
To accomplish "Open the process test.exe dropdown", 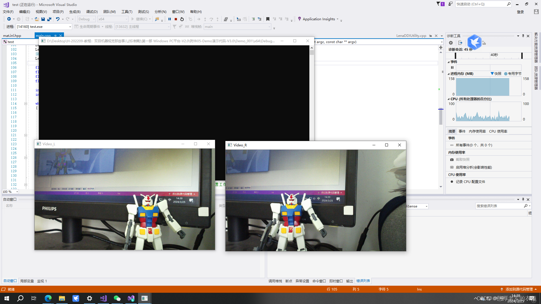I will point(70,27).
